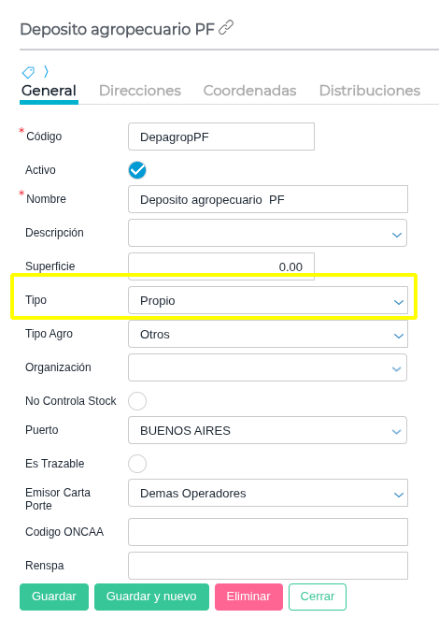Open the Coordenadas tab
This screenshot has width=439, height=633.
coord(249,91)
